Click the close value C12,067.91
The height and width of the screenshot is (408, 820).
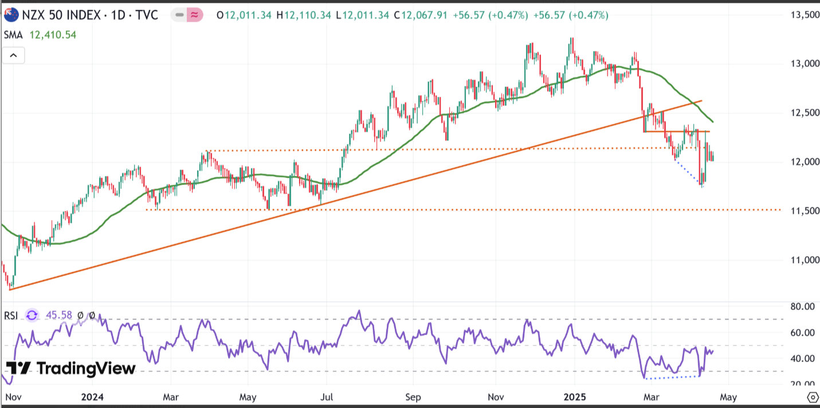click(420, 15)
